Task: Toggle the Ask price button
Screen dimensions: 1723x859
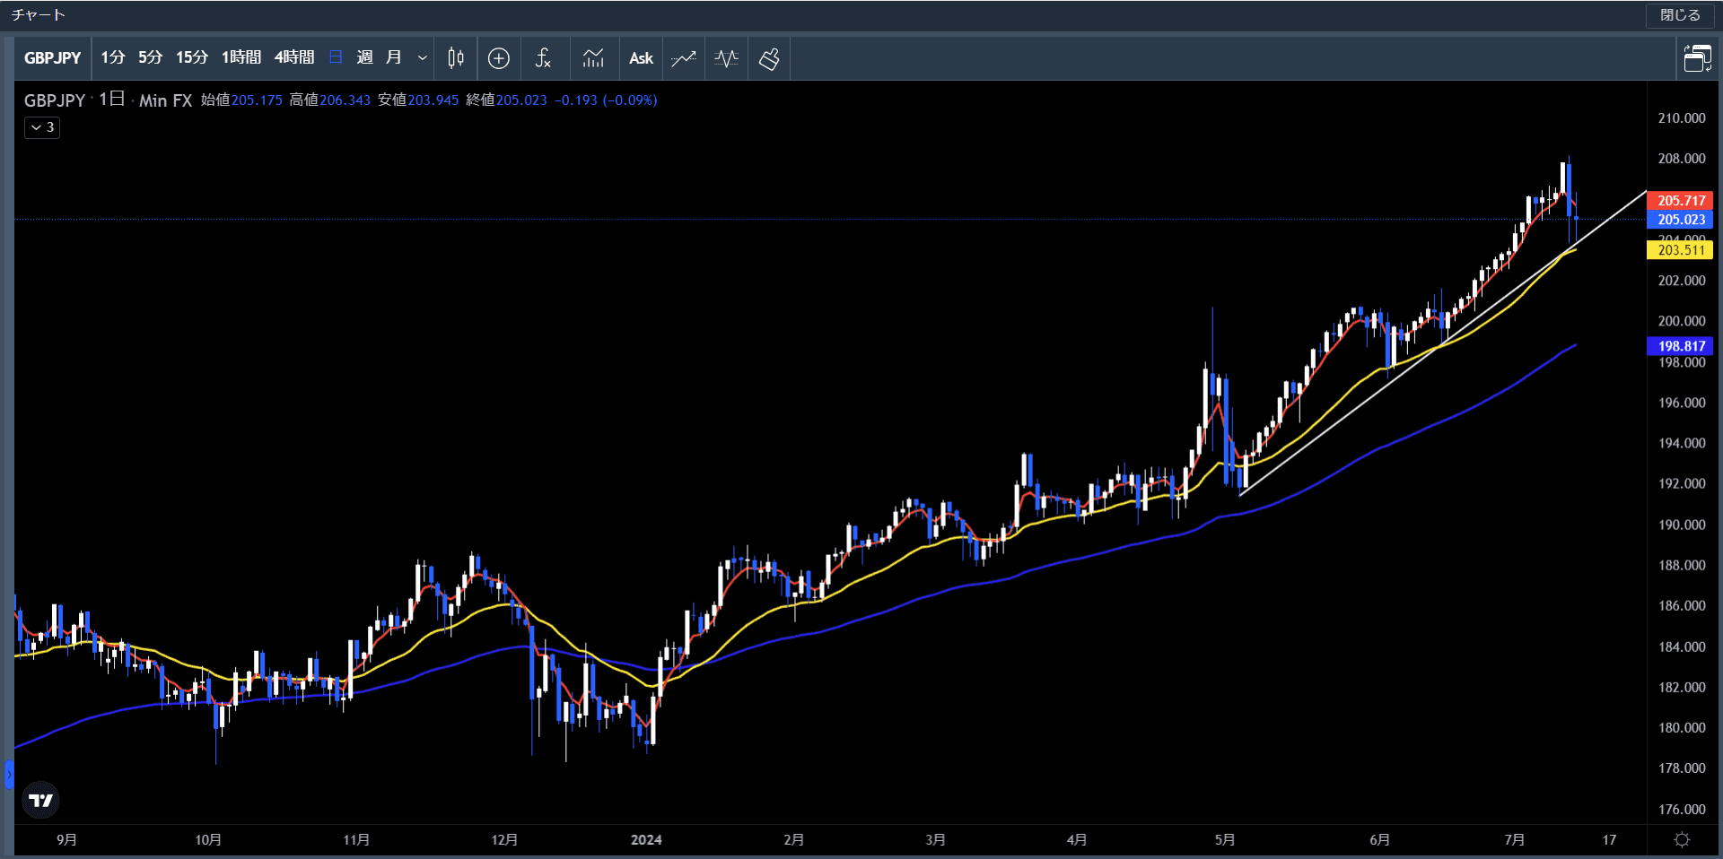Action: coord(641,58)
